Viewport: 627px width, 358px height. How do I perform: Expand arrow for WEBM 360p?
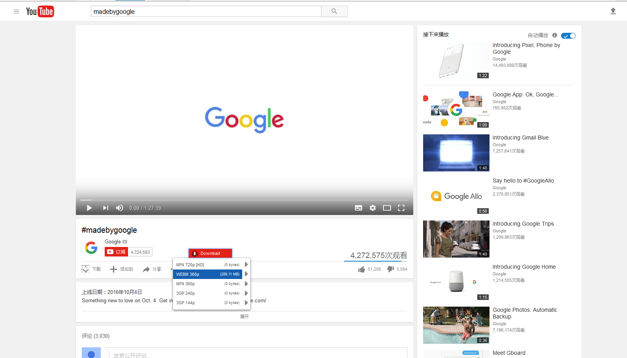point(246,274)
